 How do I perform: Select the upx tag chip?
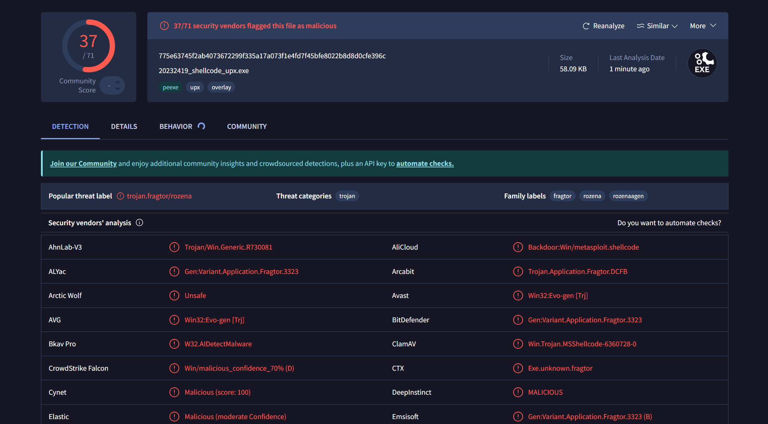coord(195,87)
